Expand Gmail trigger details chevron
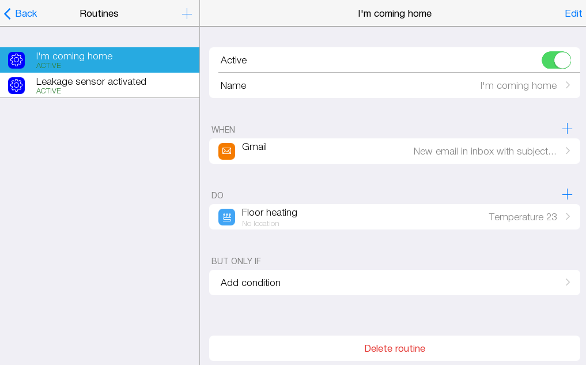 click(x=568, y=151)
